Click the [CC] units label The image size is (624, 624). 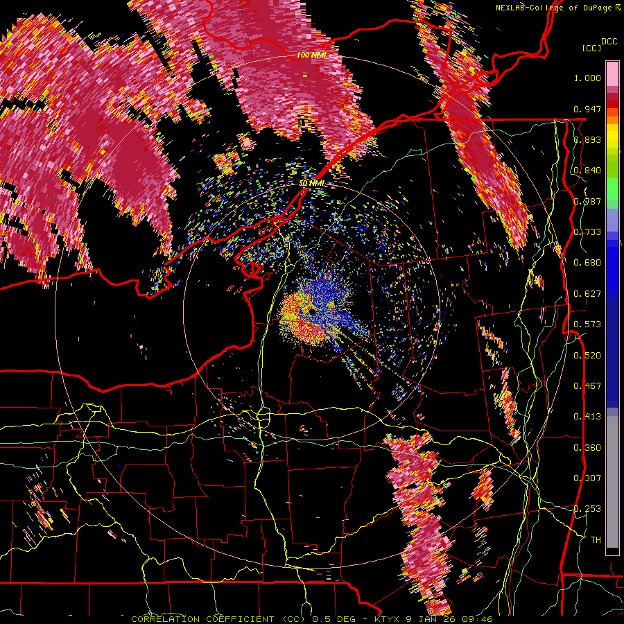click(x=591, y=48)
